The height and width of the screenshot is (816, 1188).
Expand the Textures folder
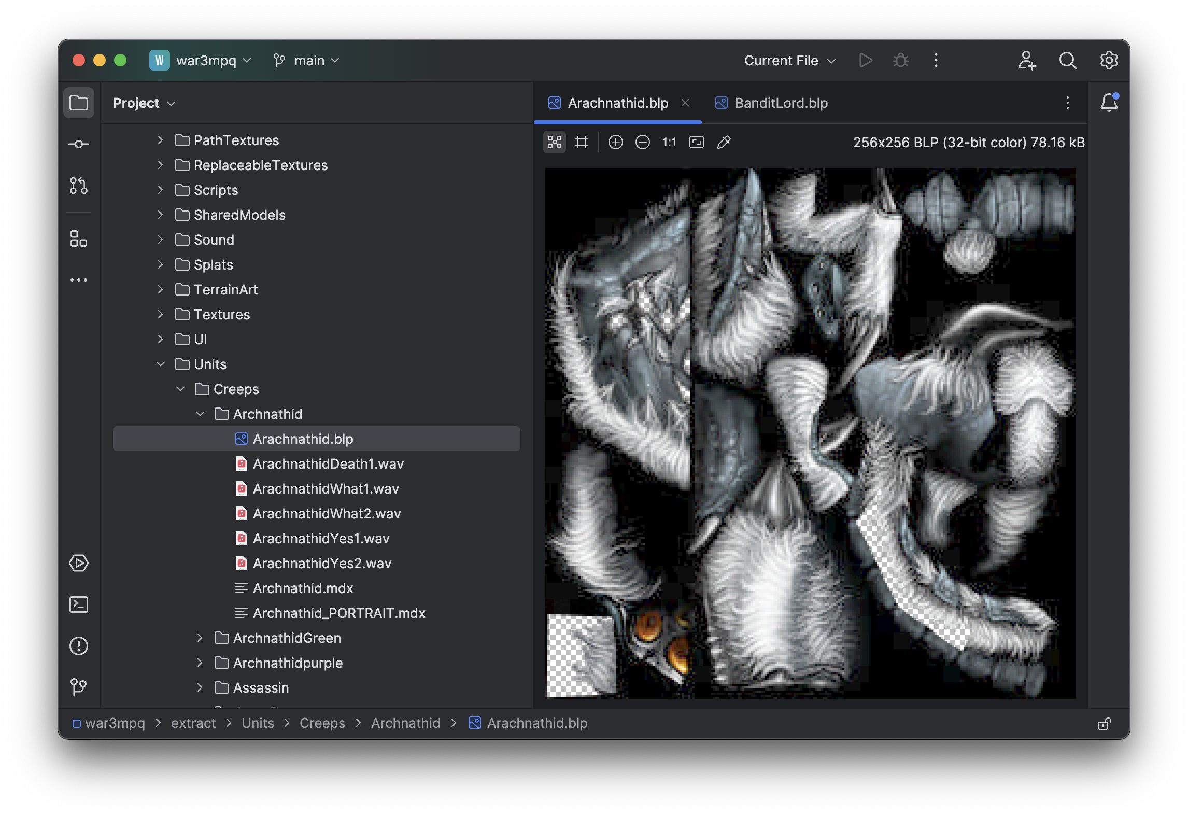click(x=160, y=314)
